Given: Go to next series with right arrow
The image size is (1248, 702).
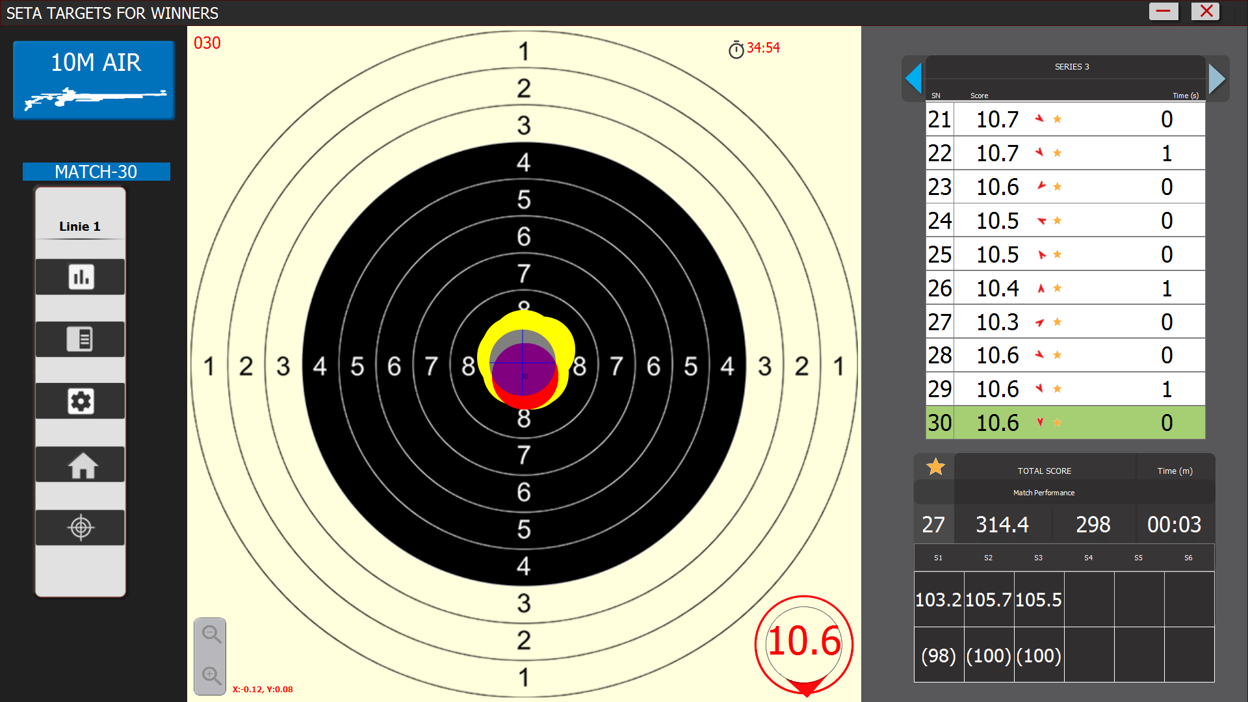Looking at the screenshot, I should [1217, 79].
